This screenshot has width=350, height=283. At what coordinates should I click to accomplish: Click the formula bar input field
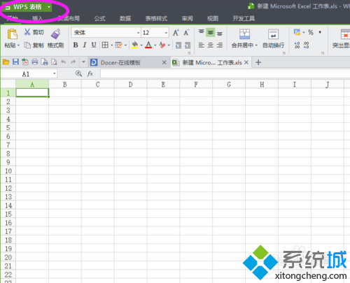coord(225,74)
